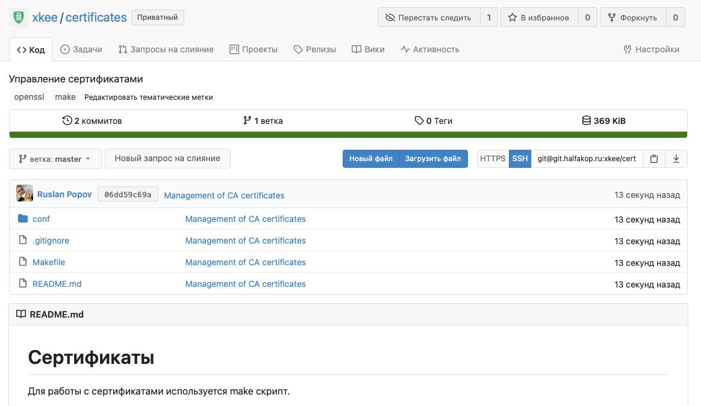
Task: Open the conf folder
Action: pos(41,219)
